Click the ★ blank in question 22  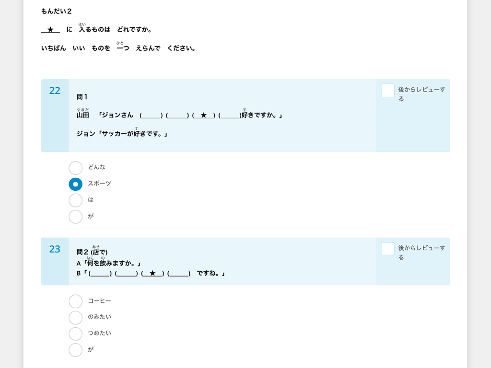coord(203,115)
